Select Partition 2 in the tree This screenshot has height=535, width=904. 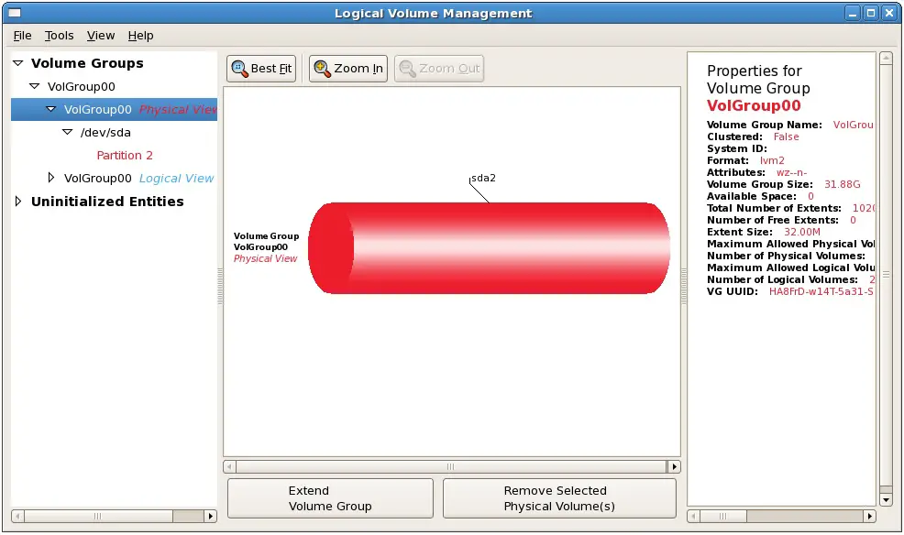click(125, 155)
